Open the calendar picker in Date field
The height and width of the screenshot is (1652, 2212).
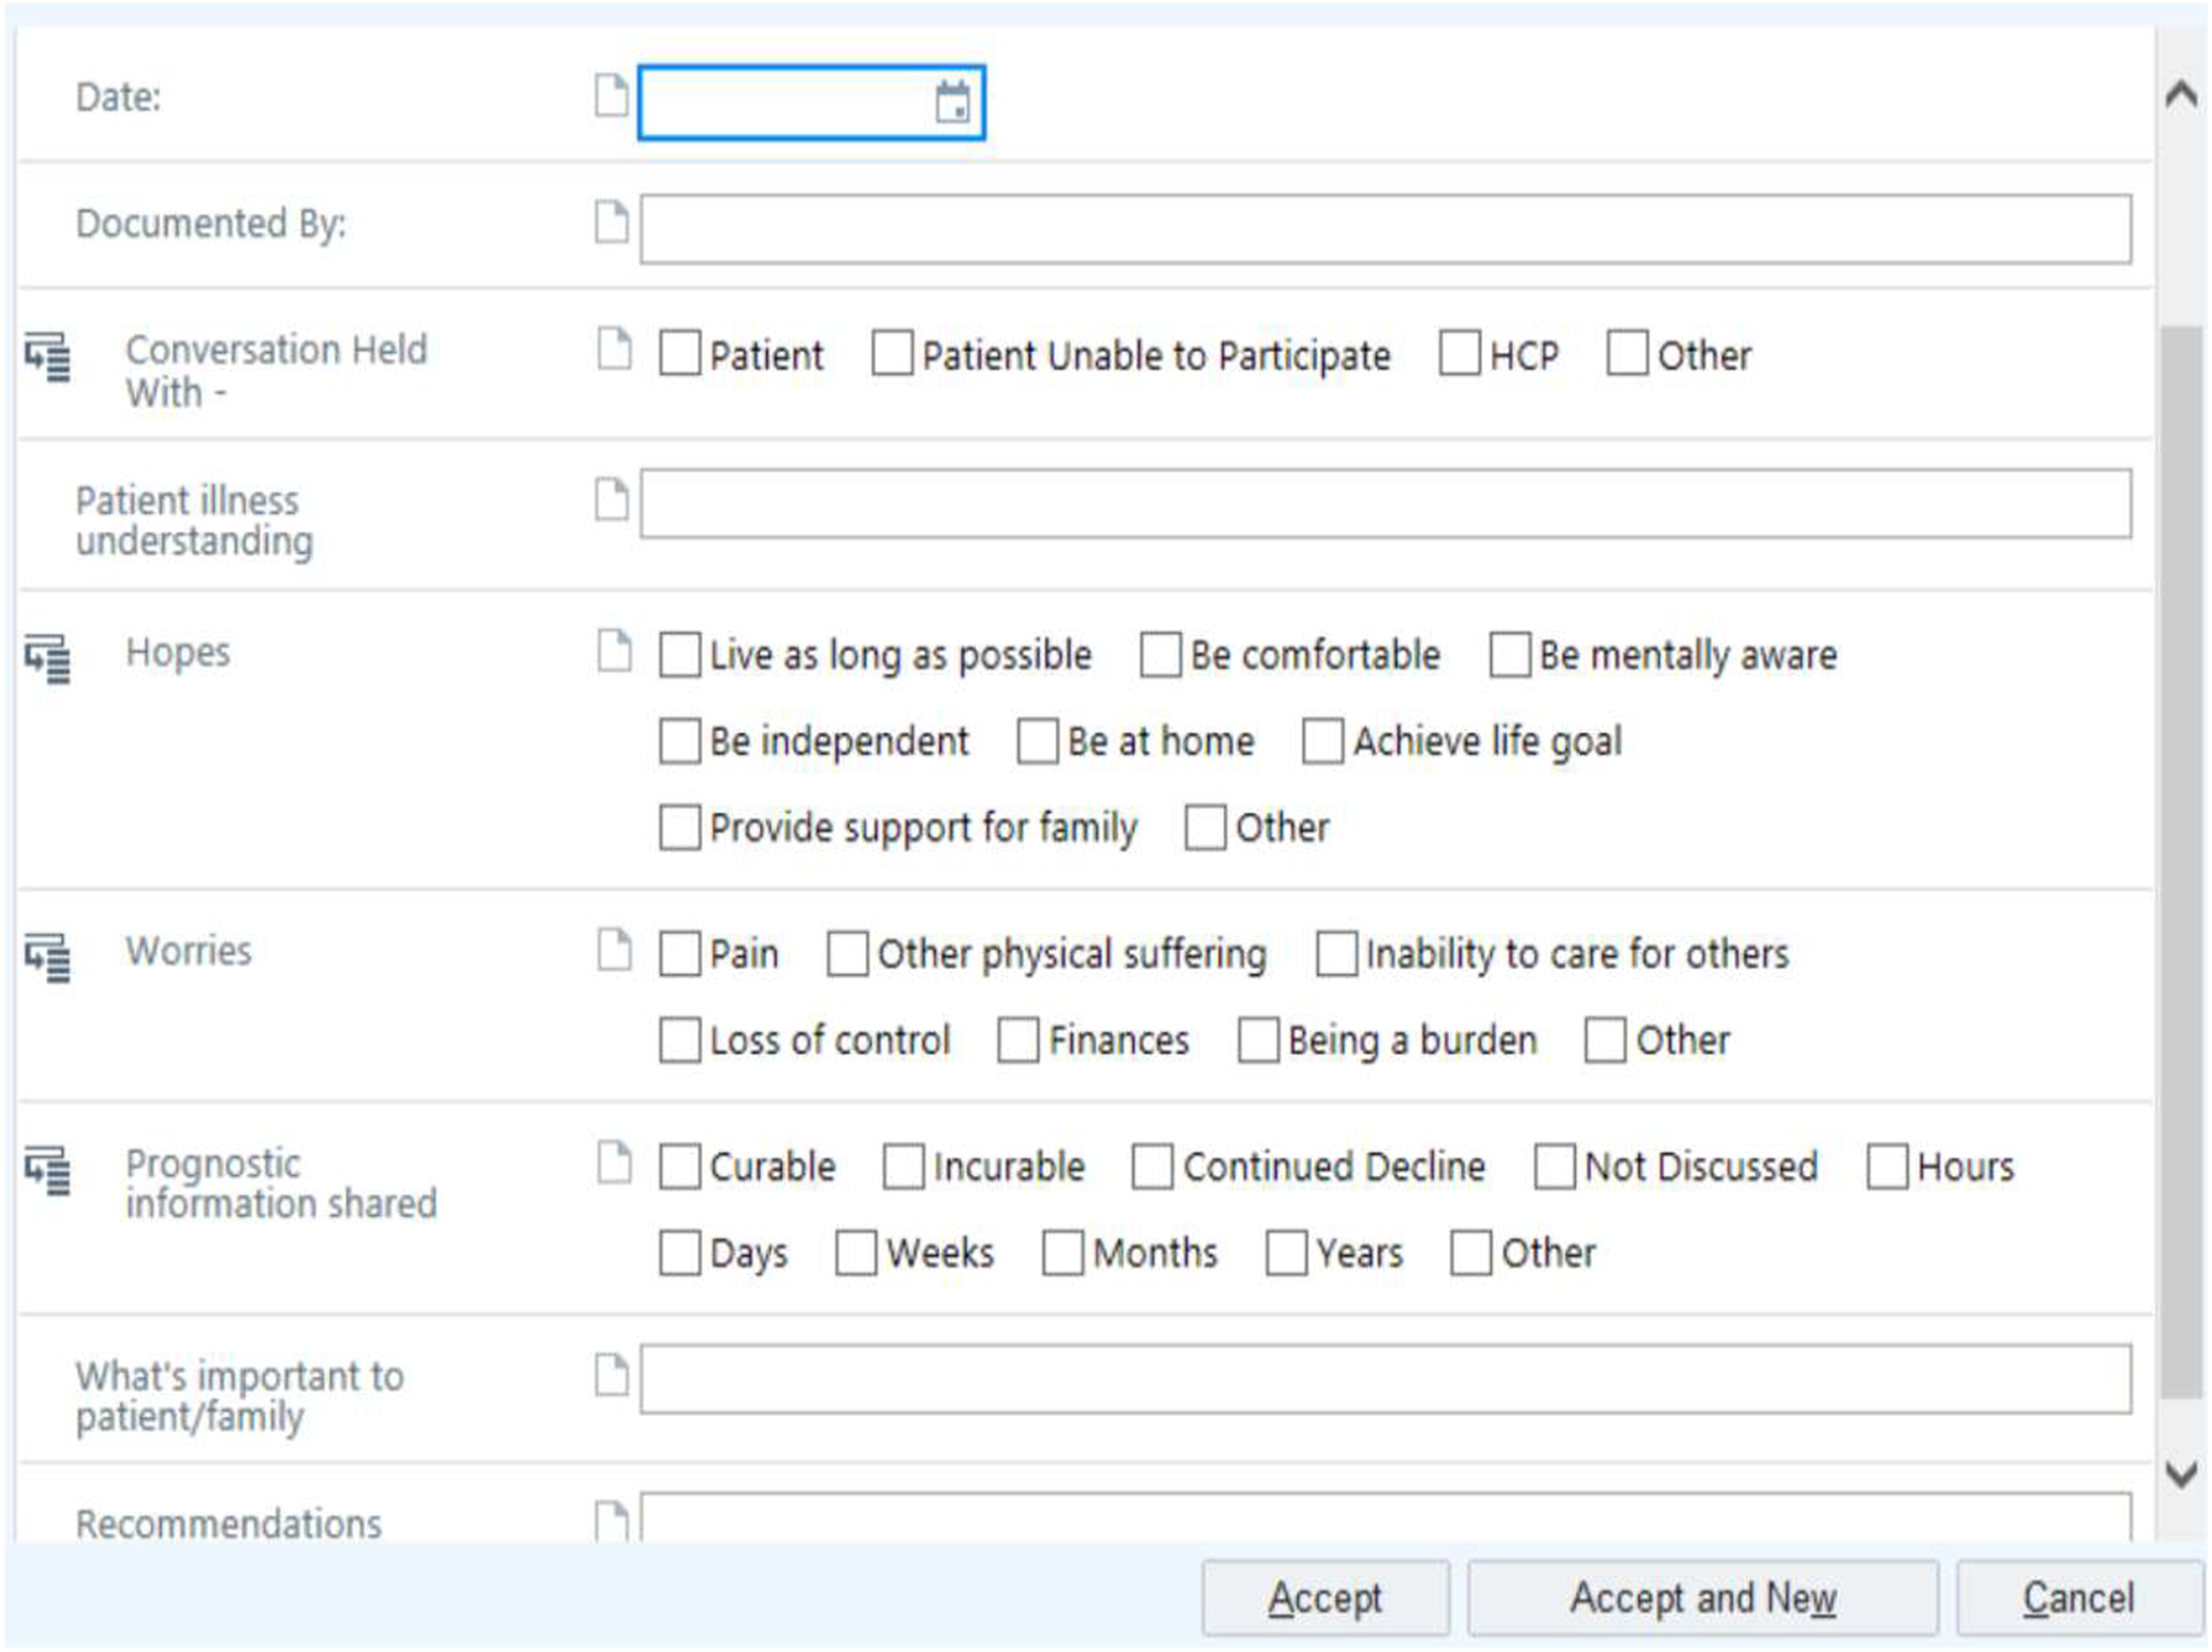952,102
